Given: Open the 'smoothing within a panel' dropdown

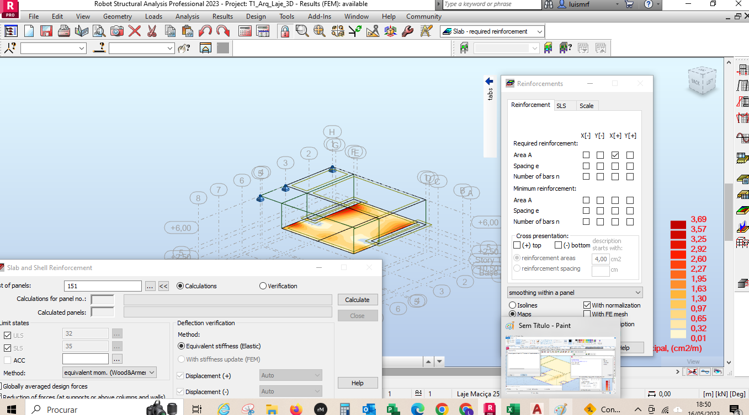Looking at the screenshot, I should [x=575, y=292].
